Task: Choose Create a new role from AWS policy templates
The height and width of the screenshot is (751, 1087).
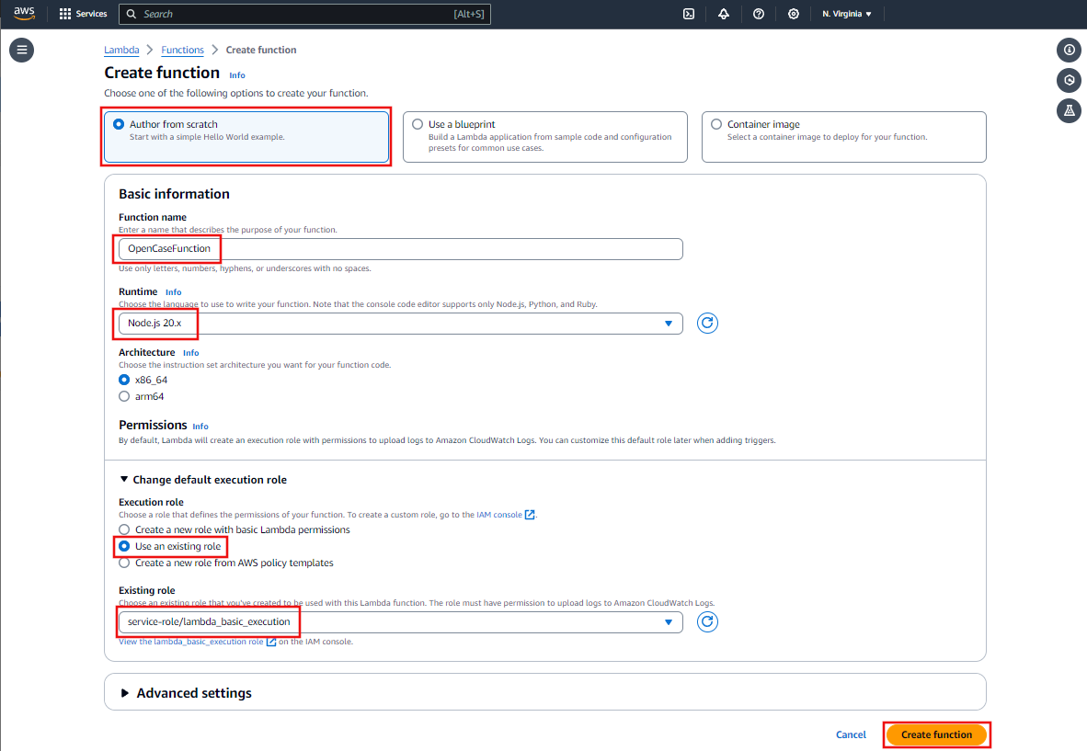Action: point(124,563)
